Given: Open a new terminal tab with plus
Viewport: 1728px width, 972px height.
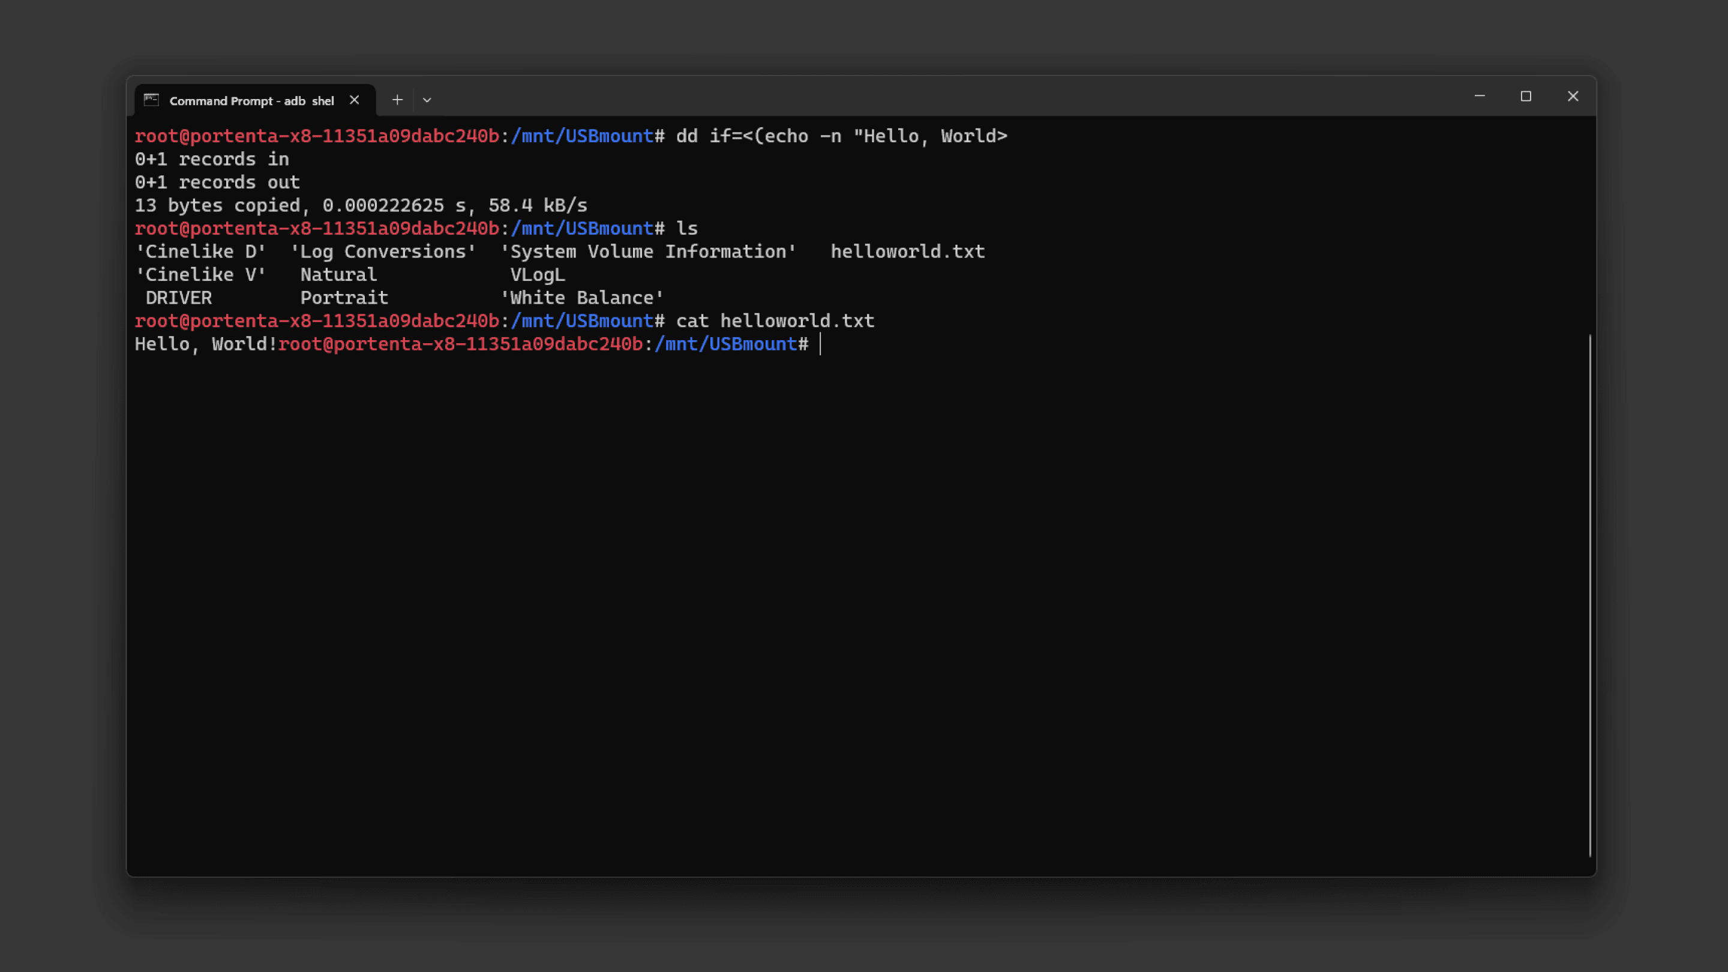Looking at the screenshot, I should pyautogui.click(x=397, y=100).
